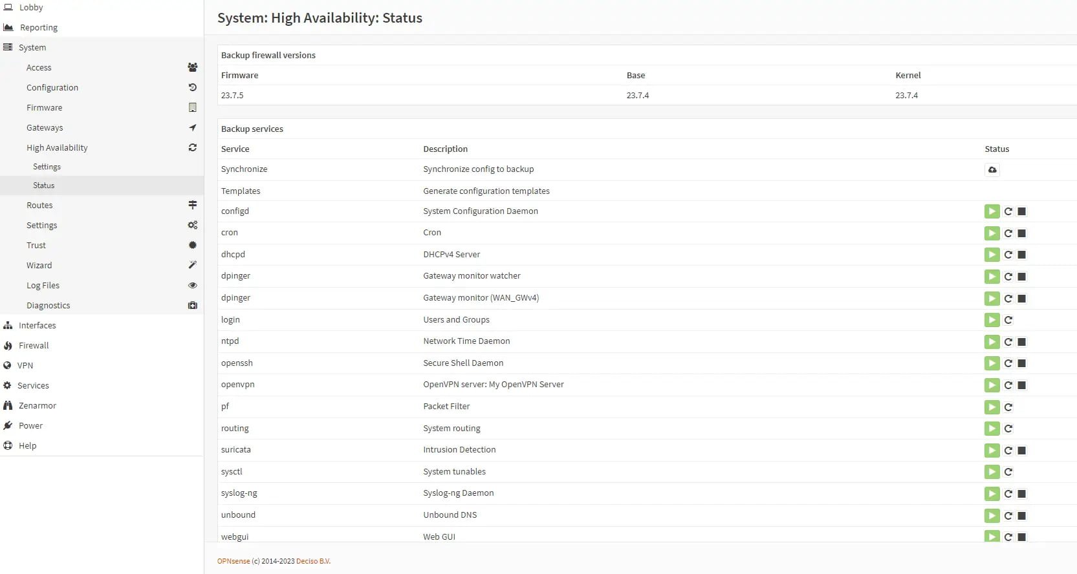Image resolution: width=1077 pixels, height=574 pixels.
Task: Open Configuration under System
Action: pyautogui.click(x=102, y=87)
